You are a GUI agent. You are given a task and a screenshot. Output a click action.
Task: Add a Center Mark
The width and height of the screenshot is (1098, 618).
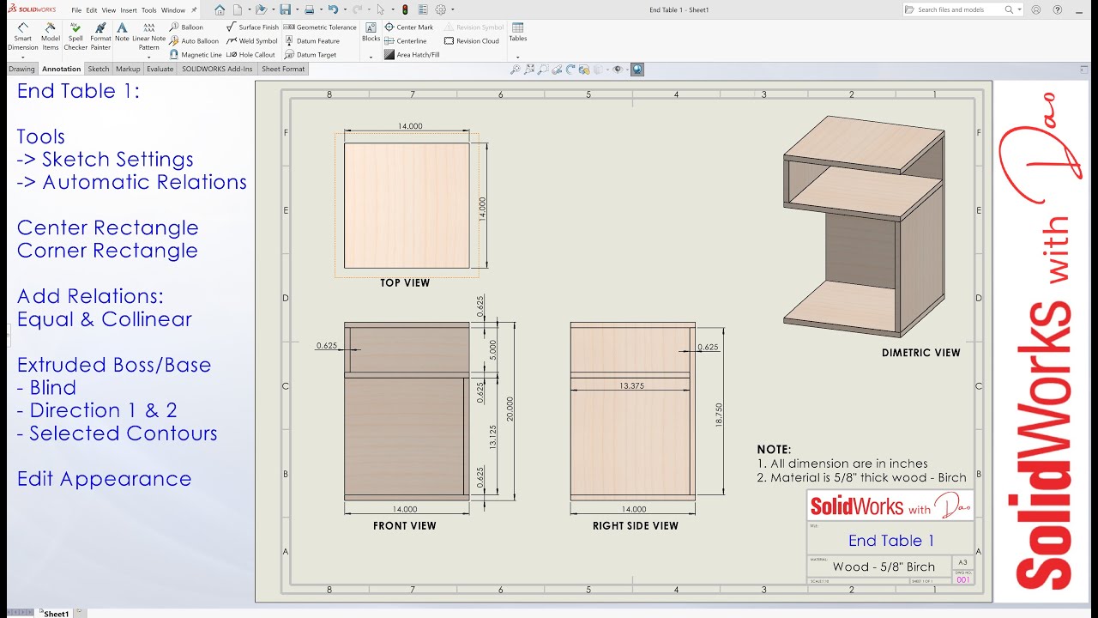[408, 27]
